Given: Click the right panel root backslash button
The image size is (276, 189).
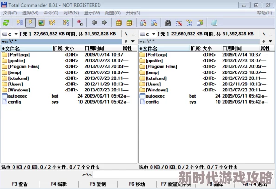Looking at the screenshot, I should click(x=263, y=34).
